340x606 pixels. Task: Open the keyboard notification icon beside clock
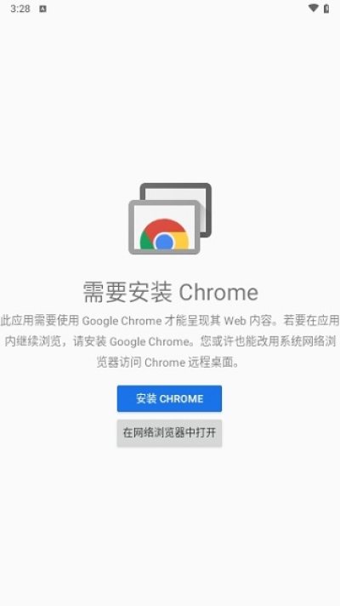(x=42, y=9)
